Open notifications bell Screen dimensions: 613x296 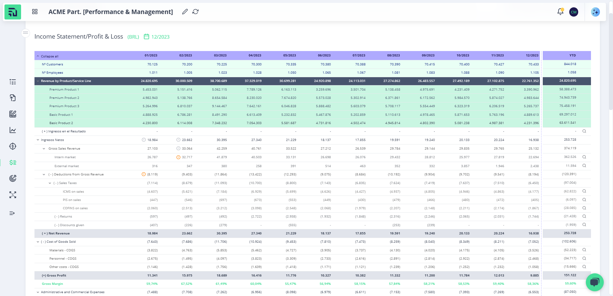560,12
